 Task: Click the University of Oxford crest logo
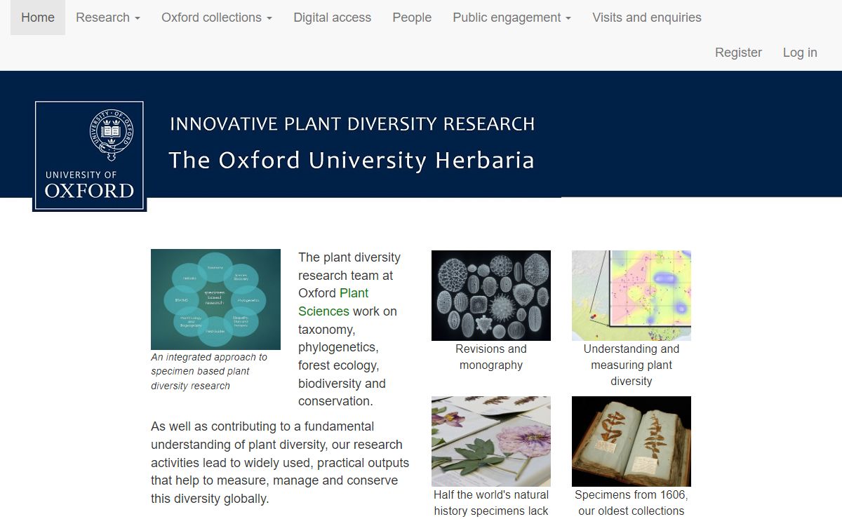(89, 156)
